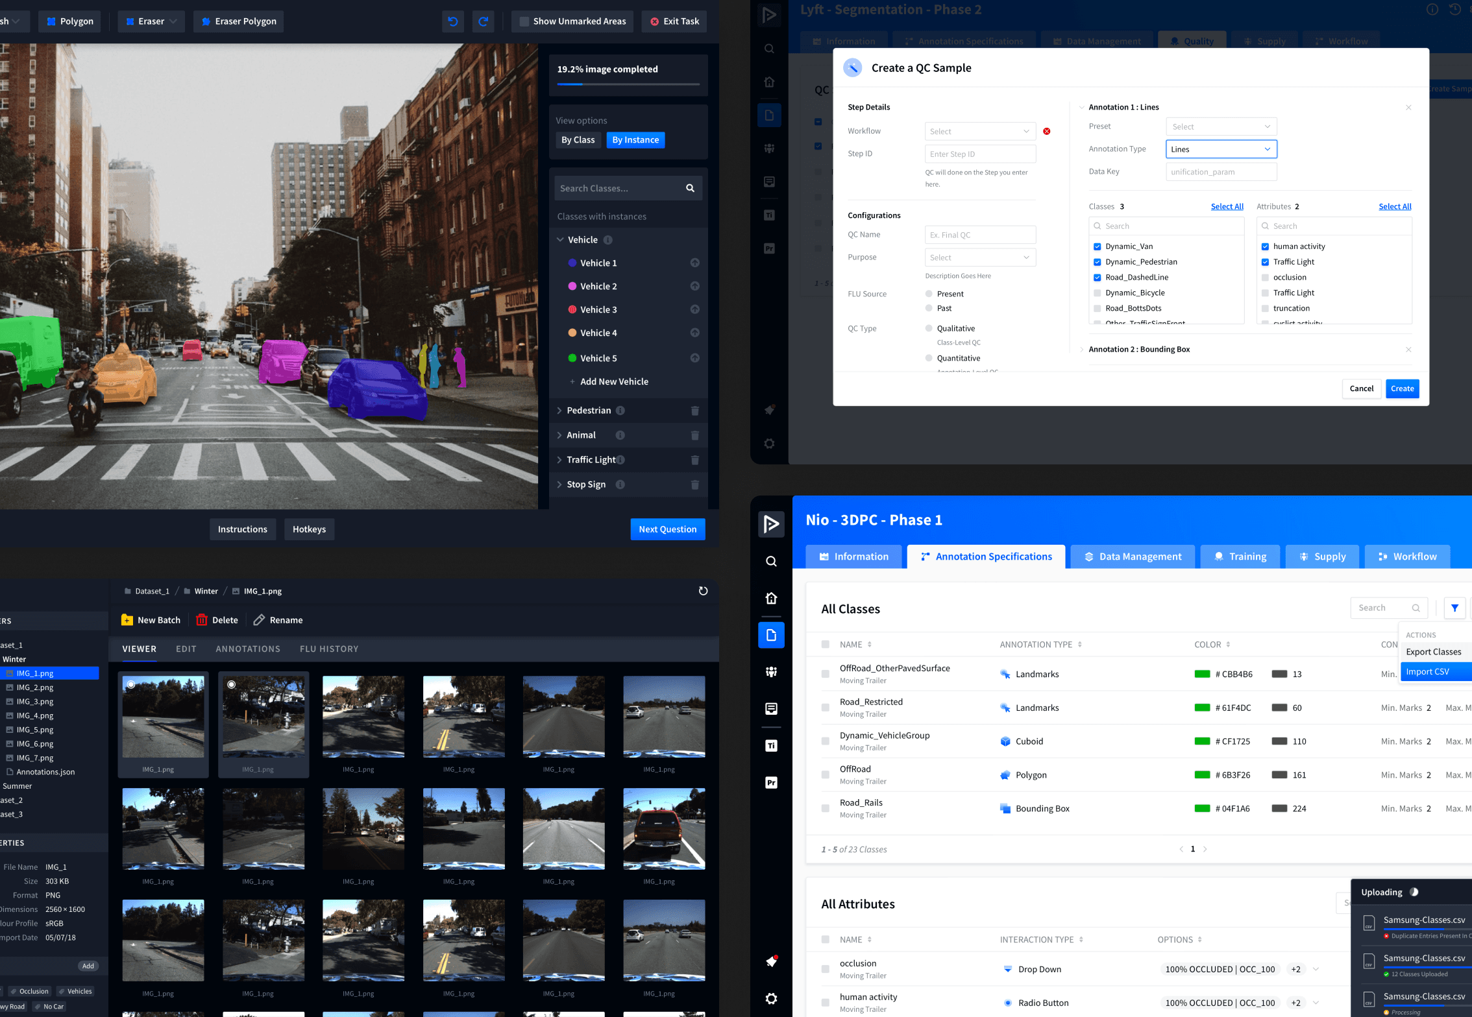Screen dimensions: 1472x1017
Task: Click Select All for Attributes
Action: click(1395, 206)
